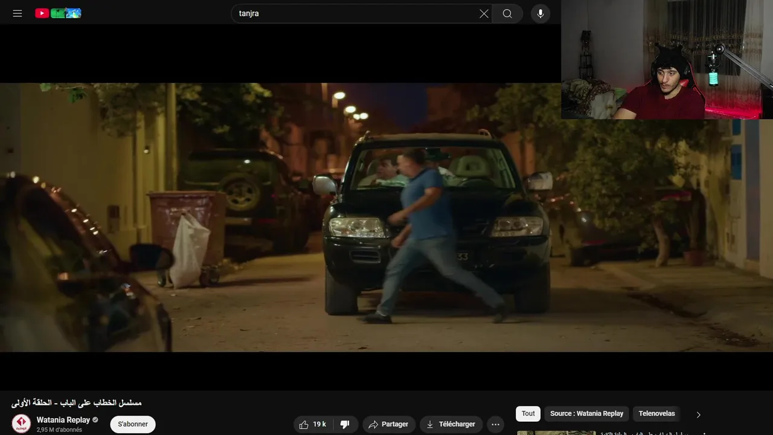Select the Tout filter chip
The height and width of the screenshot is (435, 773).
(528, 414)
